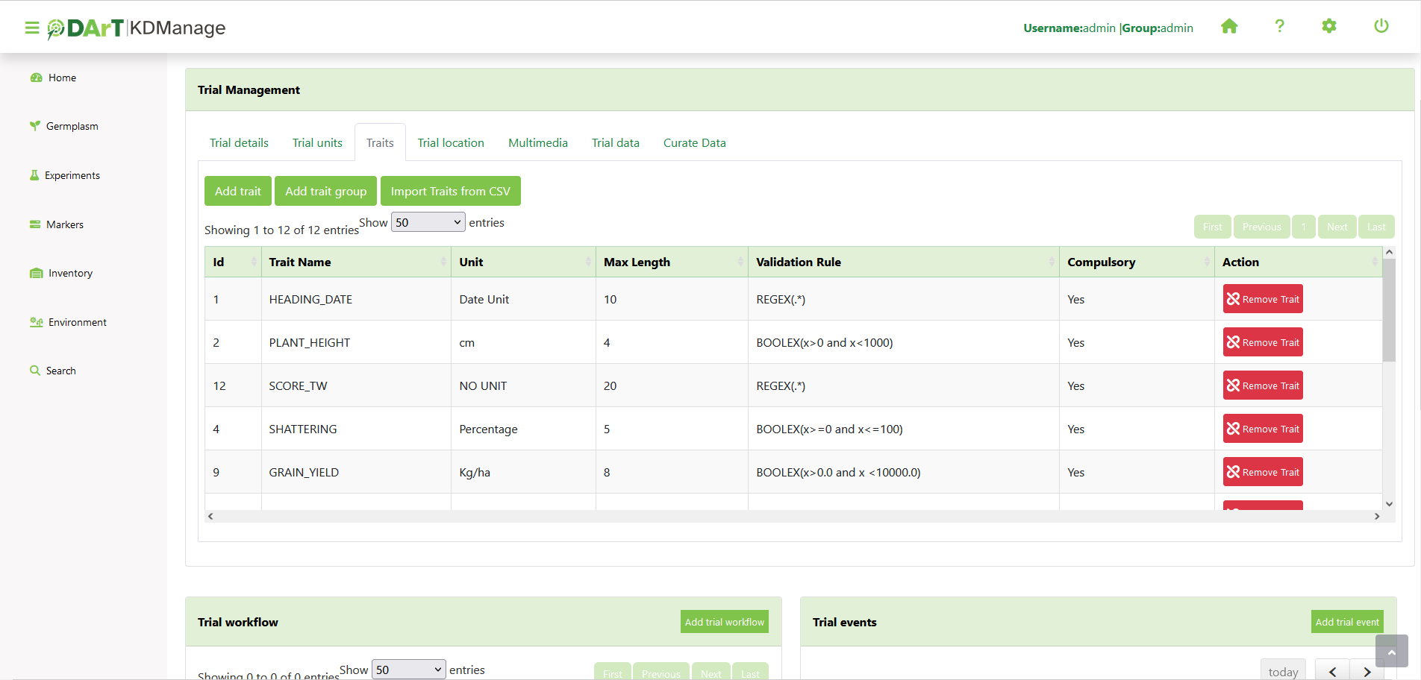
Task: Go to Markers in the sidebar
Action: click(64, 224)
